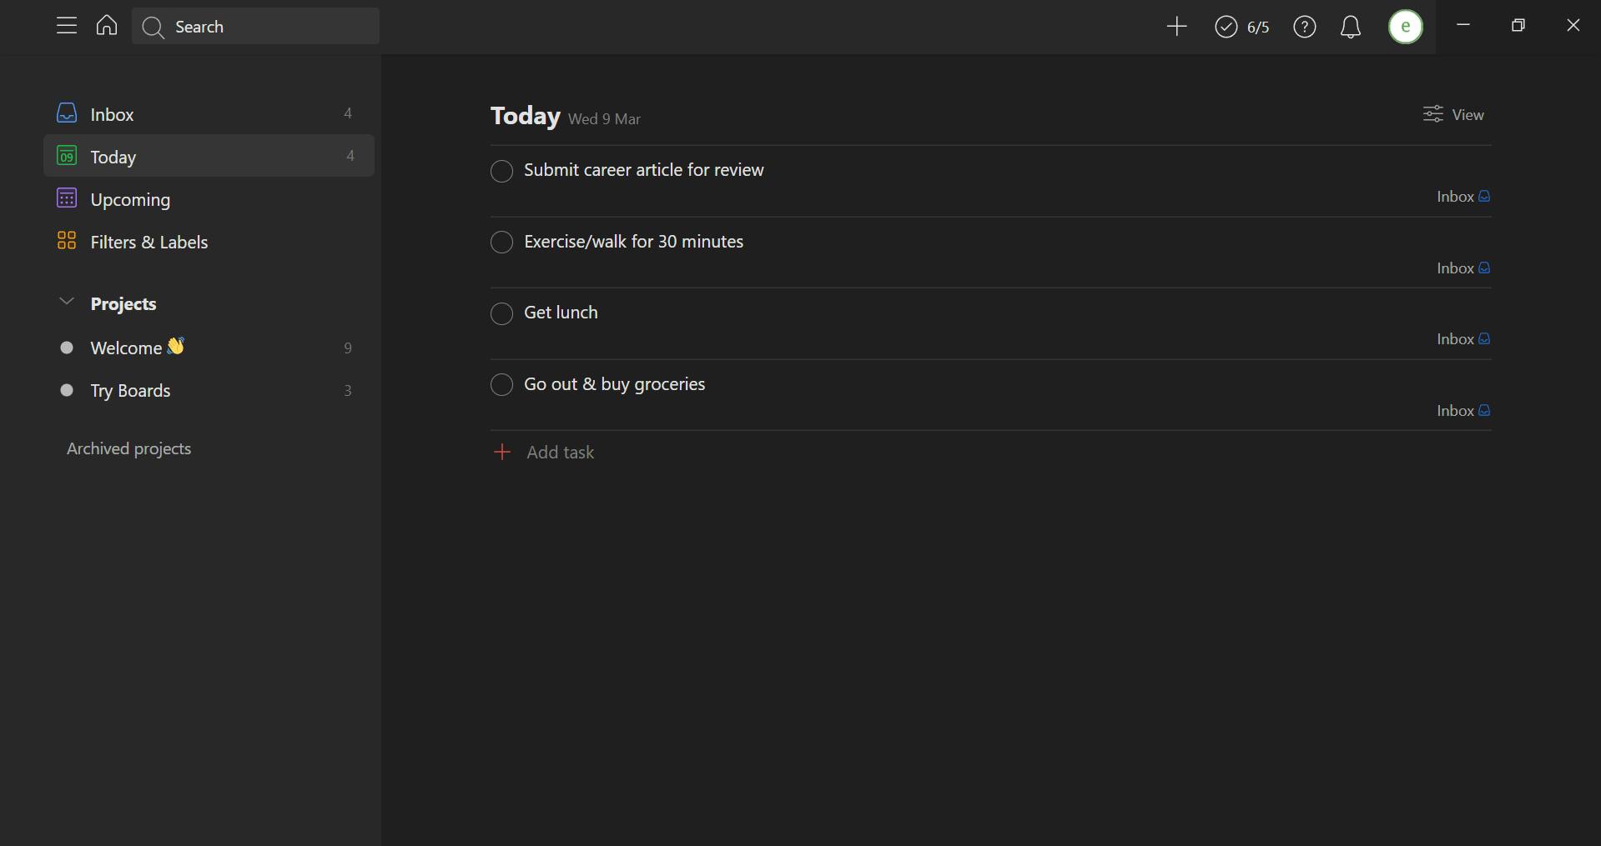This screenshot has width=1601, height=846.
Task: Open Inbox in the sidebar
Action: pos(209,113)
